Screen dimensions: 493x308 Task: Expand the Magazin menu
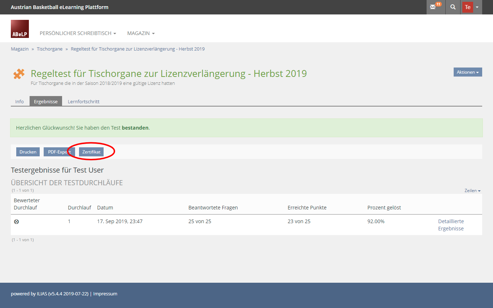point(141,33)
